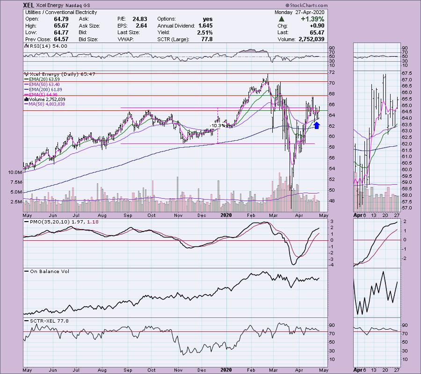Click the -10.3% measurement annotation label

(218, 126)
